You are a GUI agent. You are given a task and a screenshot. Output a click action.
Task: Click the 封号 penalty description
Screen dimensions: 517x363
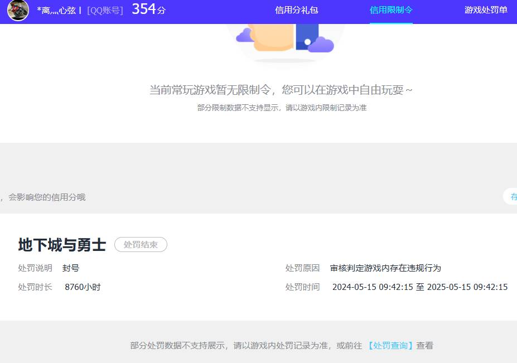pos(71,268)
